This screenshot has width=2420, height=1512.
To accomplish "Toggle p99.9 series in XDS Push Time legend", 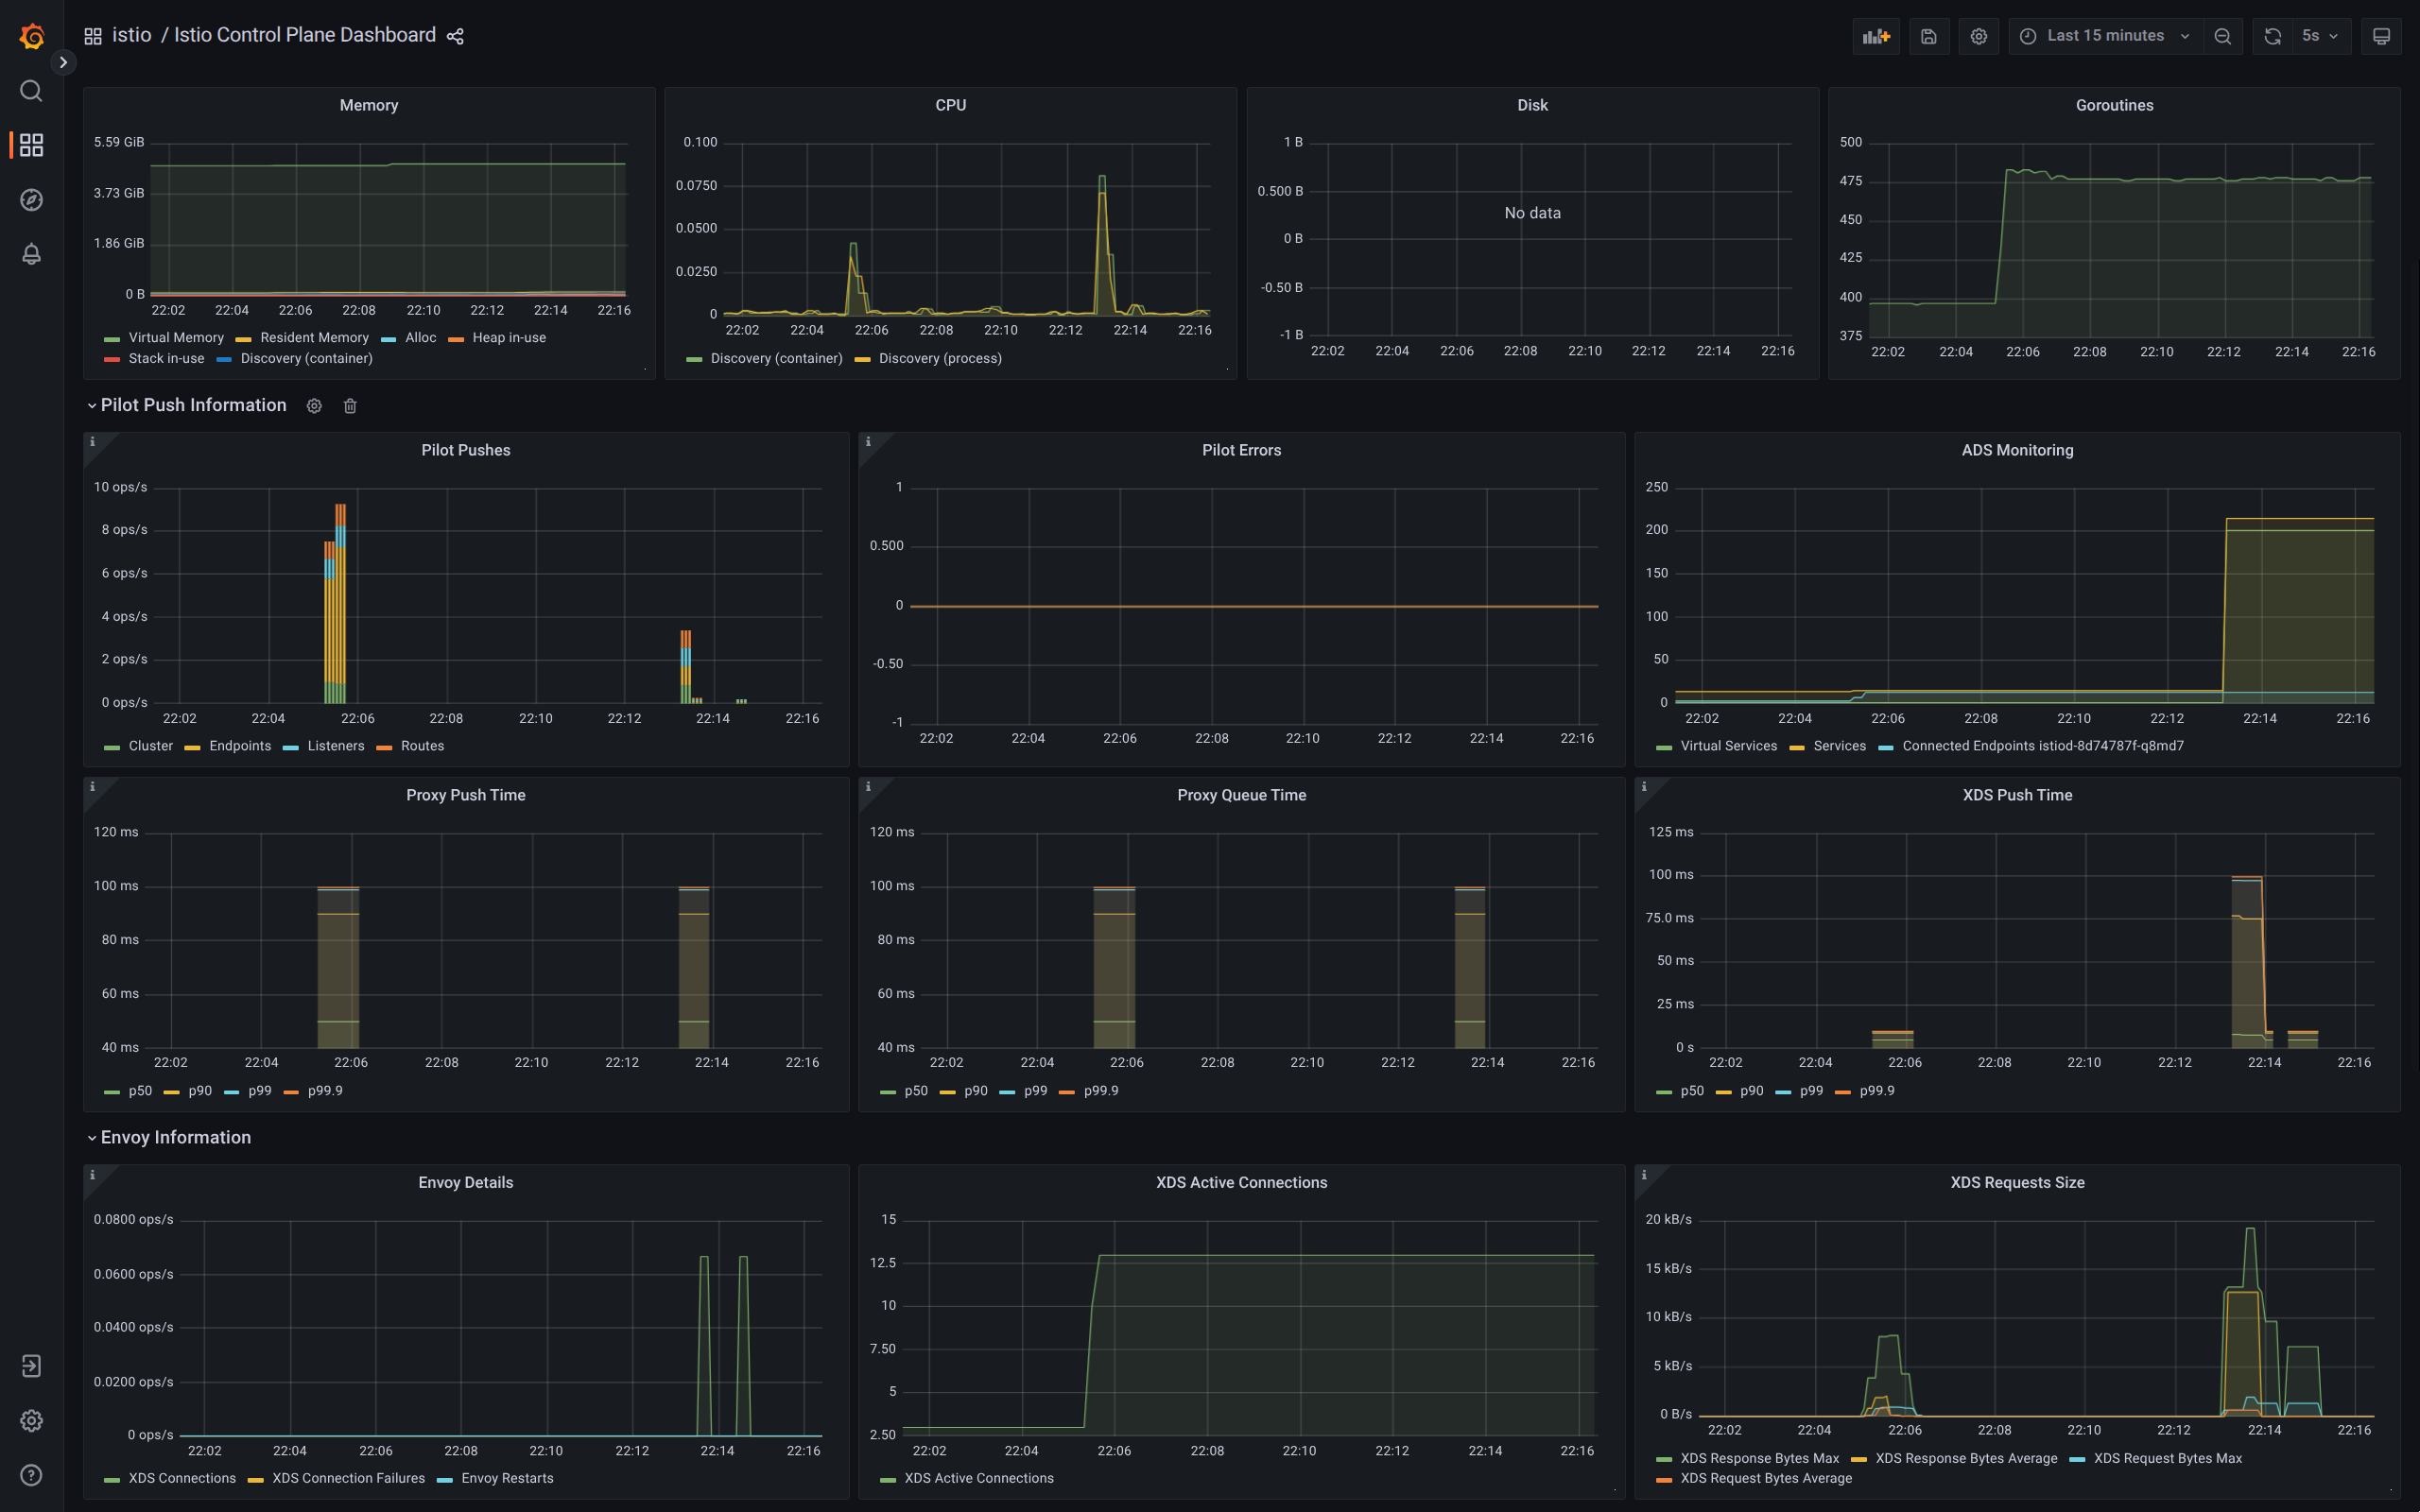I will [x=1877, y=1091].
